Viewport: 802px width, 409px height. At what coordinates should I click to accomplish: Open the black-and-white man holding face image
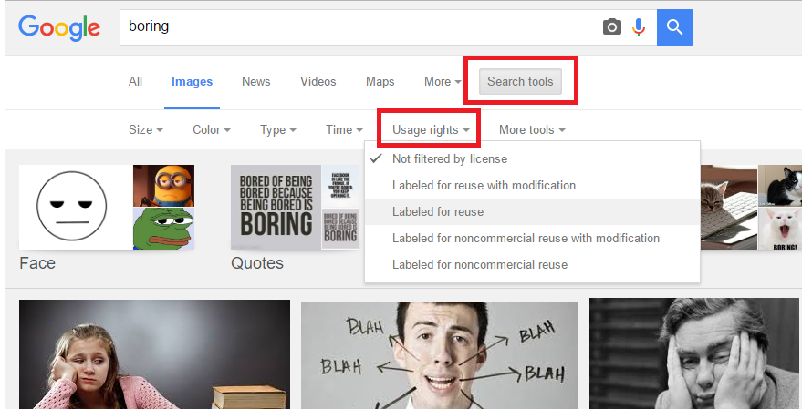(x=695, y=353)
